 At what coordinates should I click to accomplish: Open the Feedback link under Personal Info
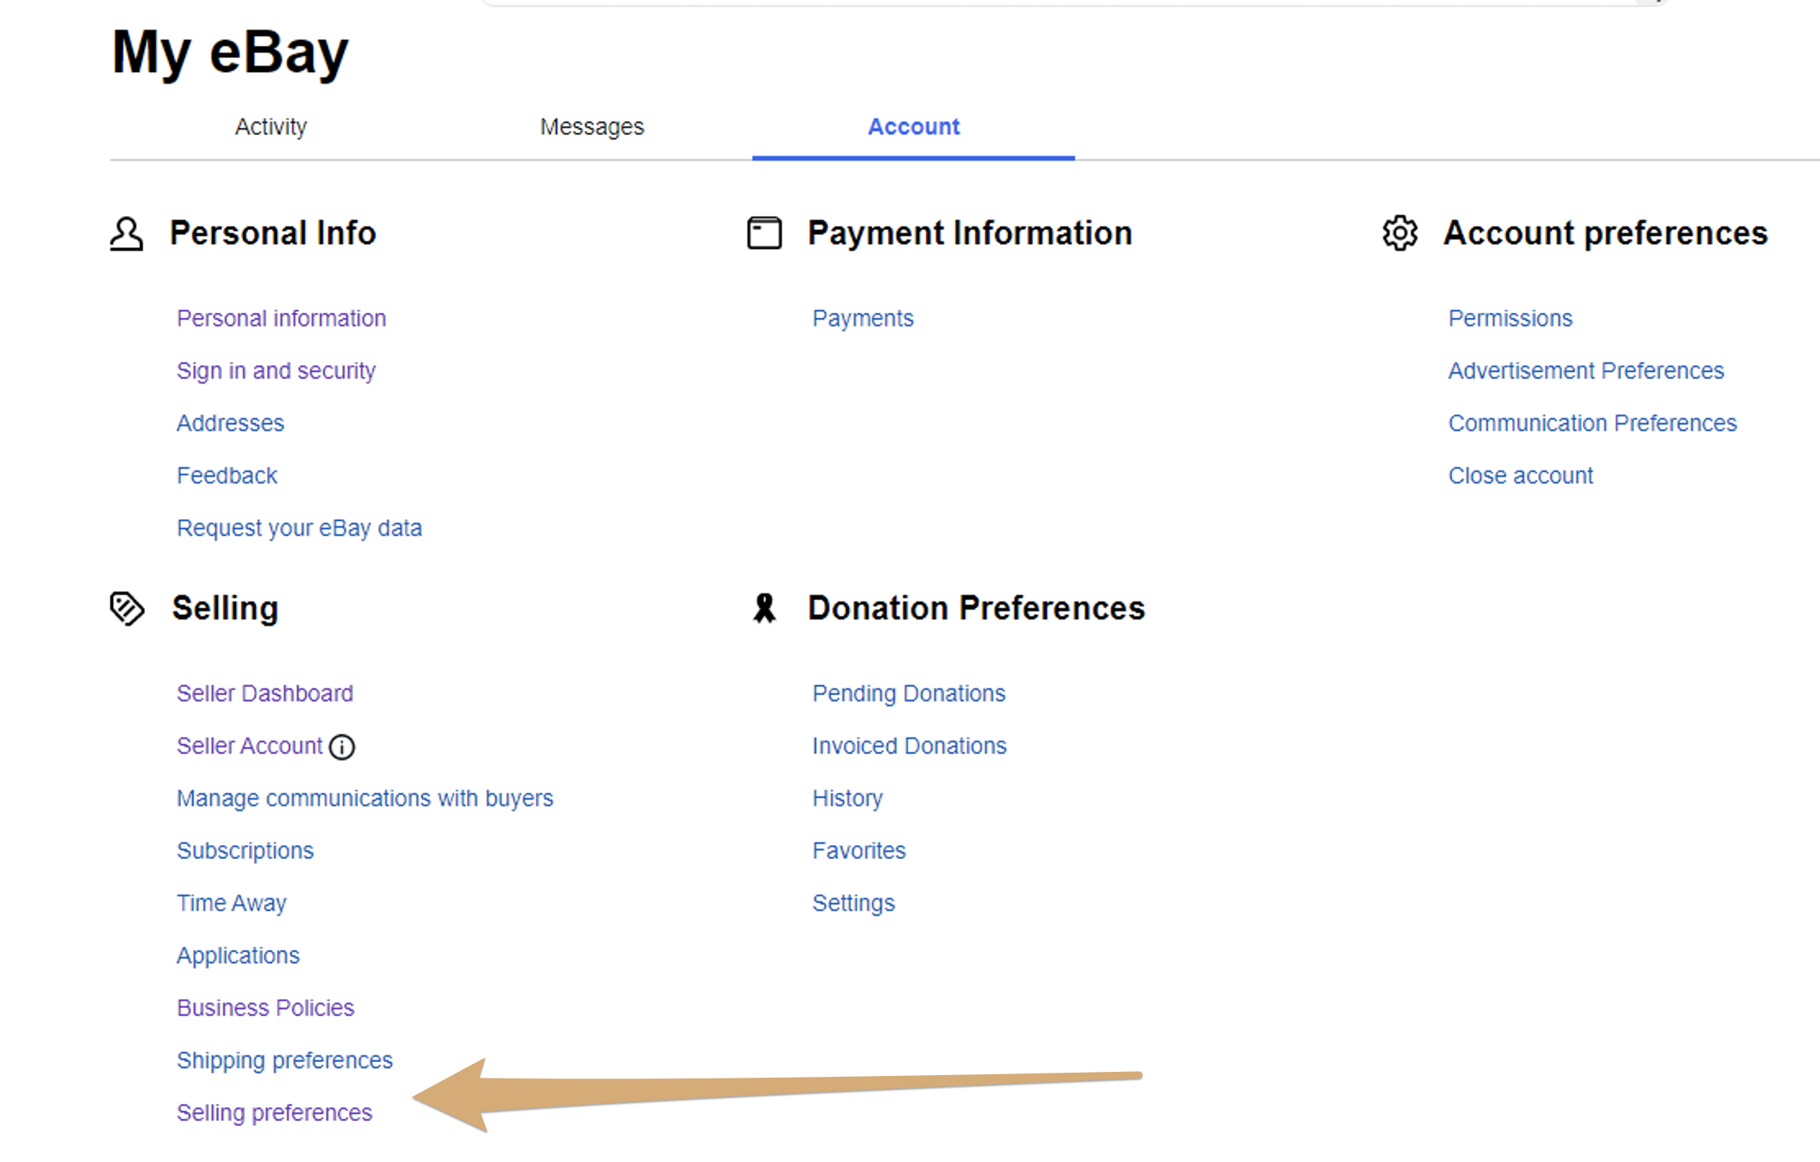click(x=227, y=475)
